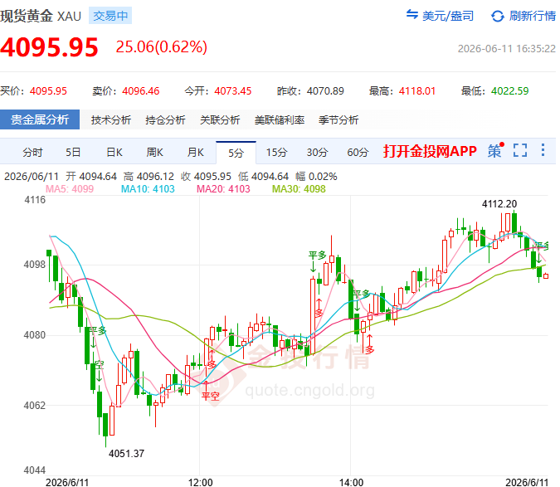
Task: Switch chart to 日K view
Action: (x=114, y=153)
